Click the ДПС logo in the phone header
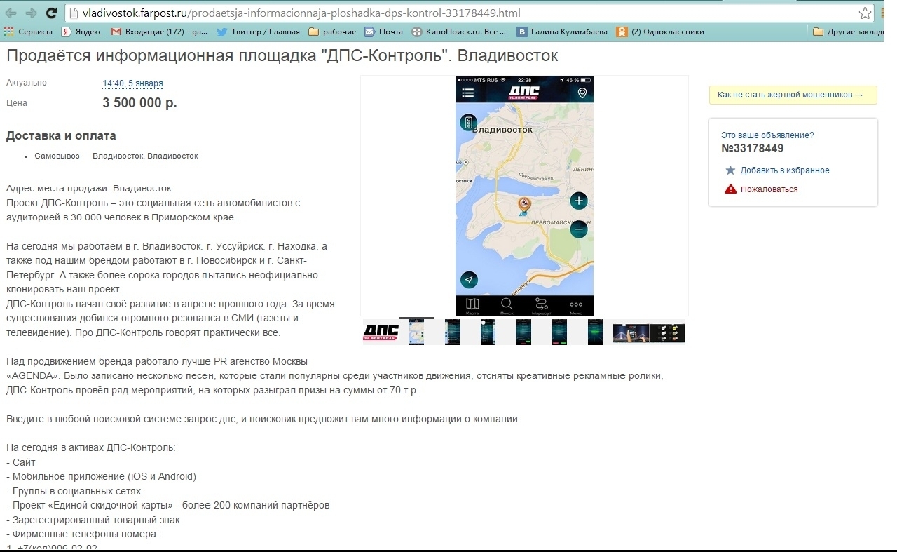The width and height of the screenshot is (897, 552). click(523, 93)
